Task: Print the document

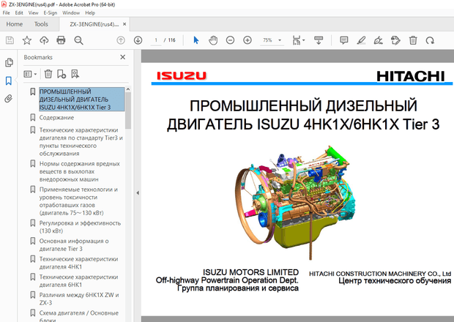Action: pos(61,40)
